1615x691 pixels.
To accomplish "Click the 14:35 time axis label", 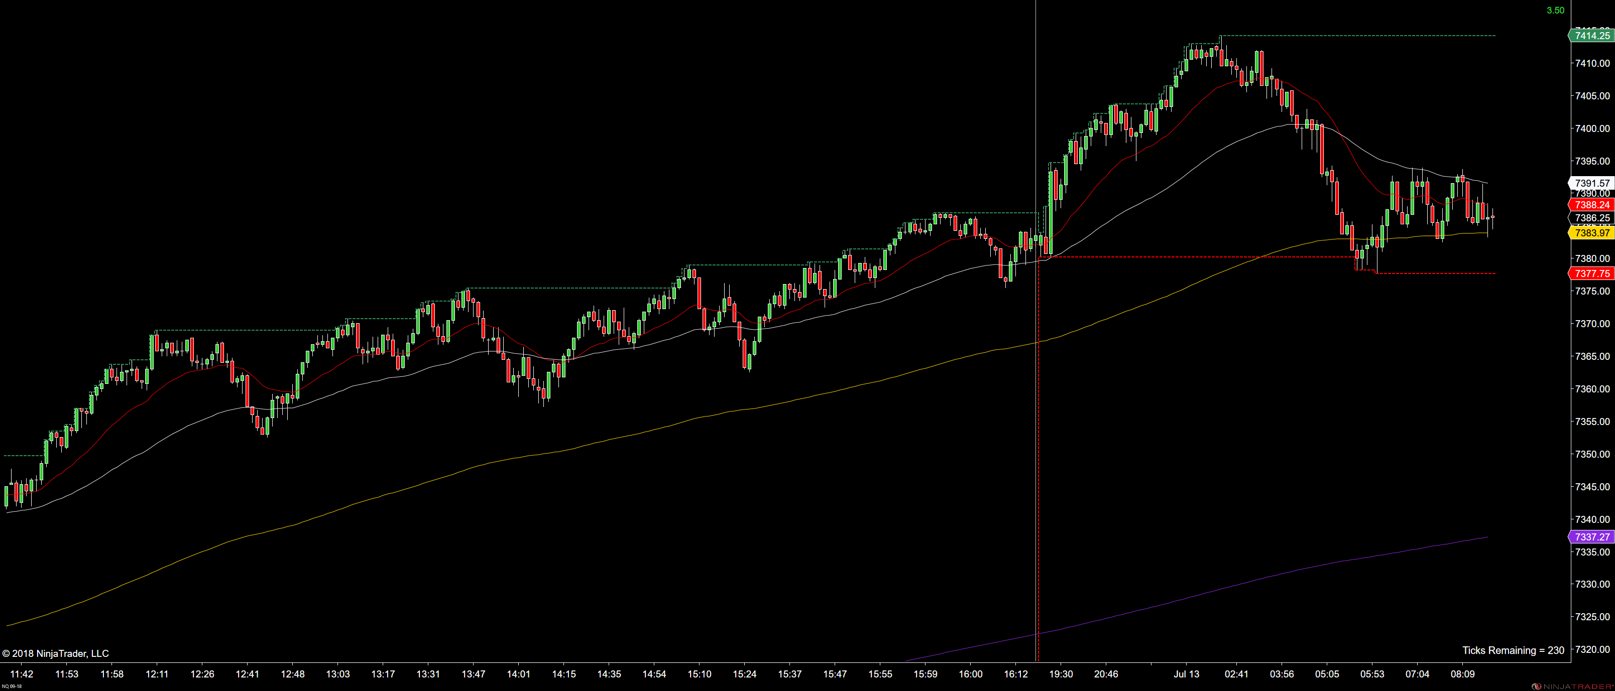I will 609,674.
